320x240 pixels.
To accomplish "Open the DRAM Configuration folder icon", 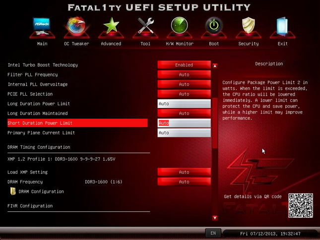I will coord(13,191).
